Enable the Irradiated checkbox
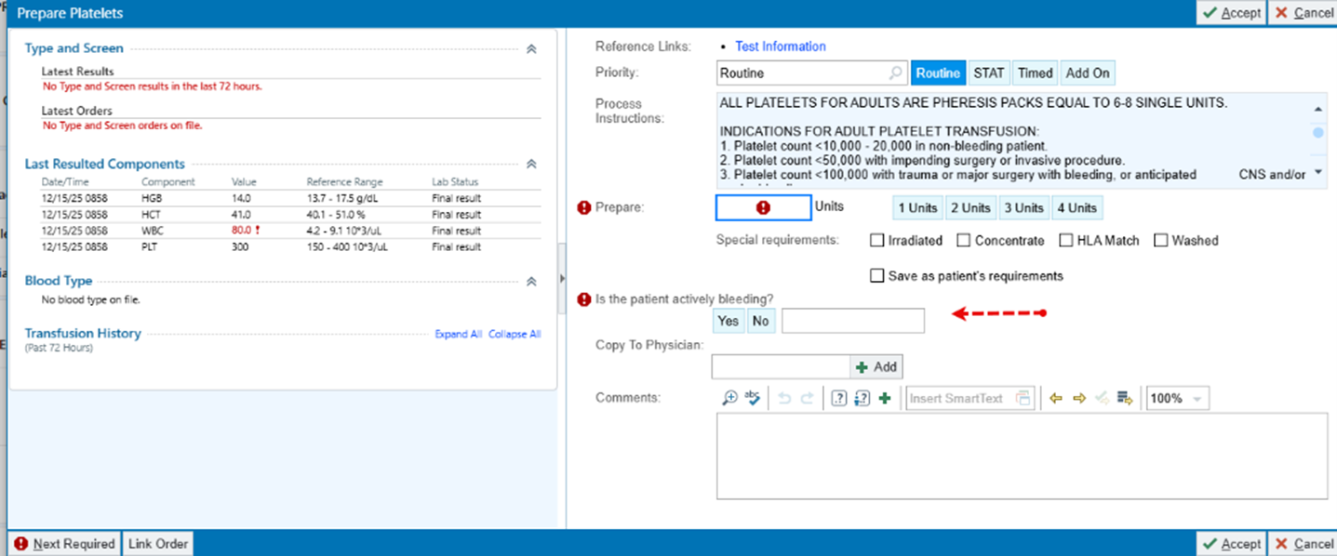The image size is (1337, 556). click(x=876, y=241)
